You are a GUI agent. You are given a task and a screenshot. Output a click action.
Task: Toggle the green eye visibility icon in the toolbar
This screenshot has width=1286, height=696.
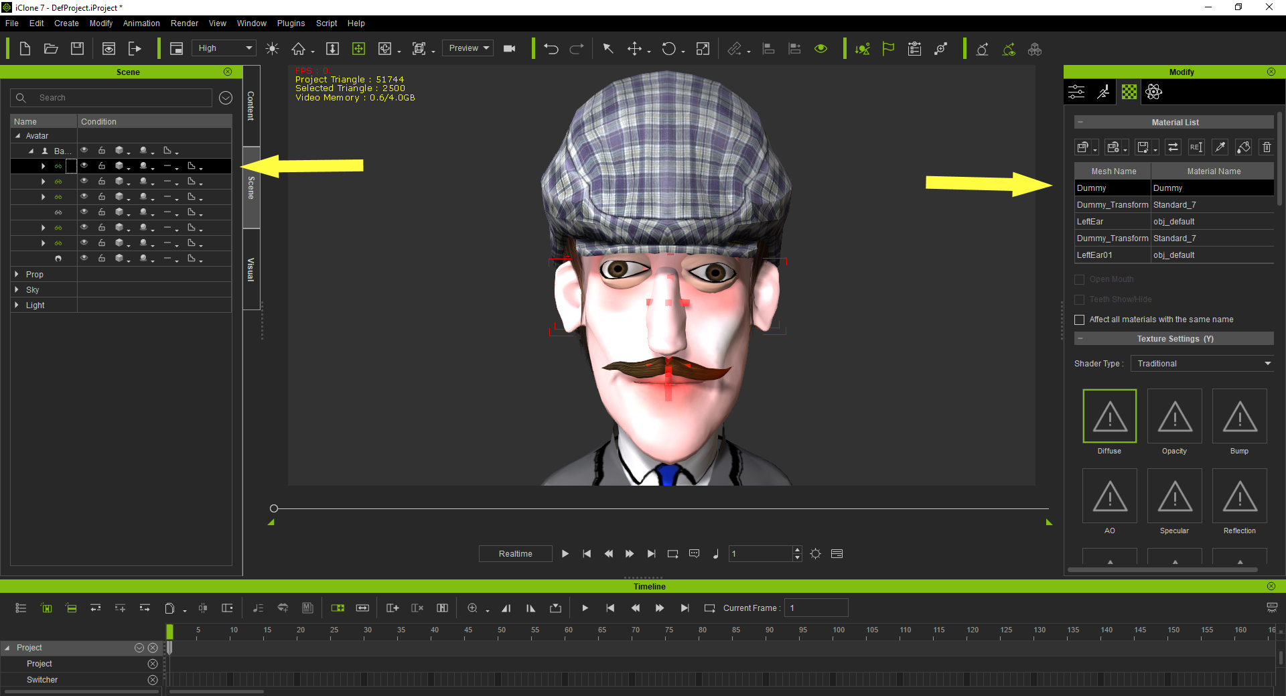(x=820, y=49)
